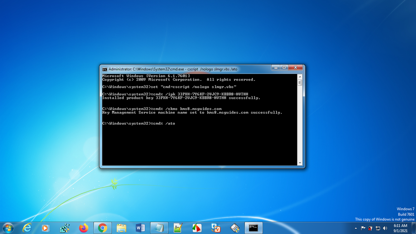The height and width of the screenshot is (234, 416).
Task: Open Notepad++ from the taskbar
Action: click(x=178, y=228)
